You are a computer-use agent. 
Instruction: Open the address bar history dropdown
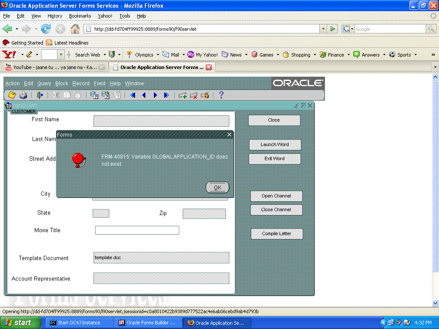[323, 29]
